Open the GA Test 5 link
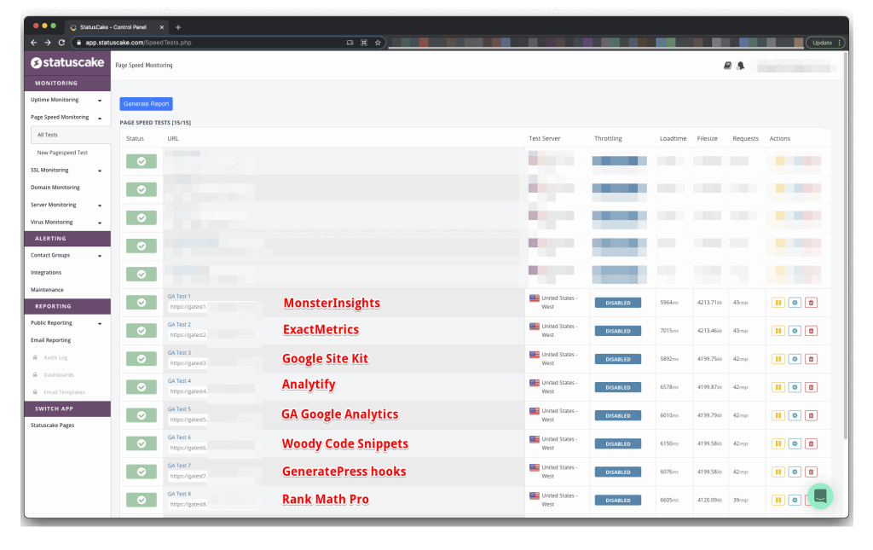This screenshot has width=873, height=550. click(179, 409)
